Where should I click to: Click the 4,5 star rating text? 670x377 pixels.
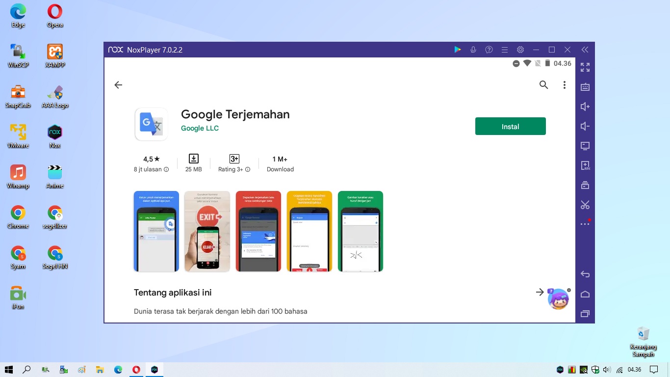click(x=152, y=159)
